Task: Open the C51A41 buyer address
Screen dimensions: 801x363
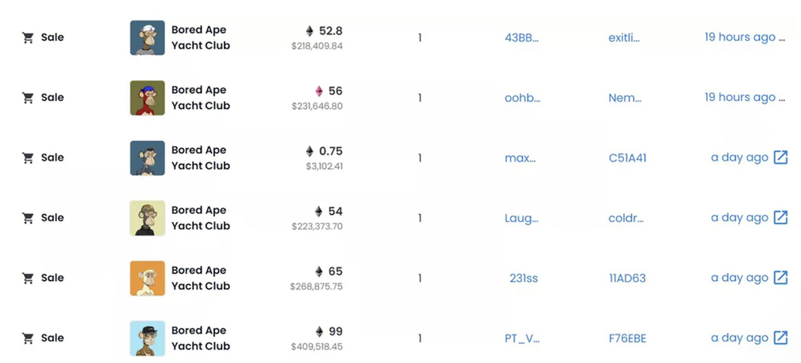Action: click(627, 158)
